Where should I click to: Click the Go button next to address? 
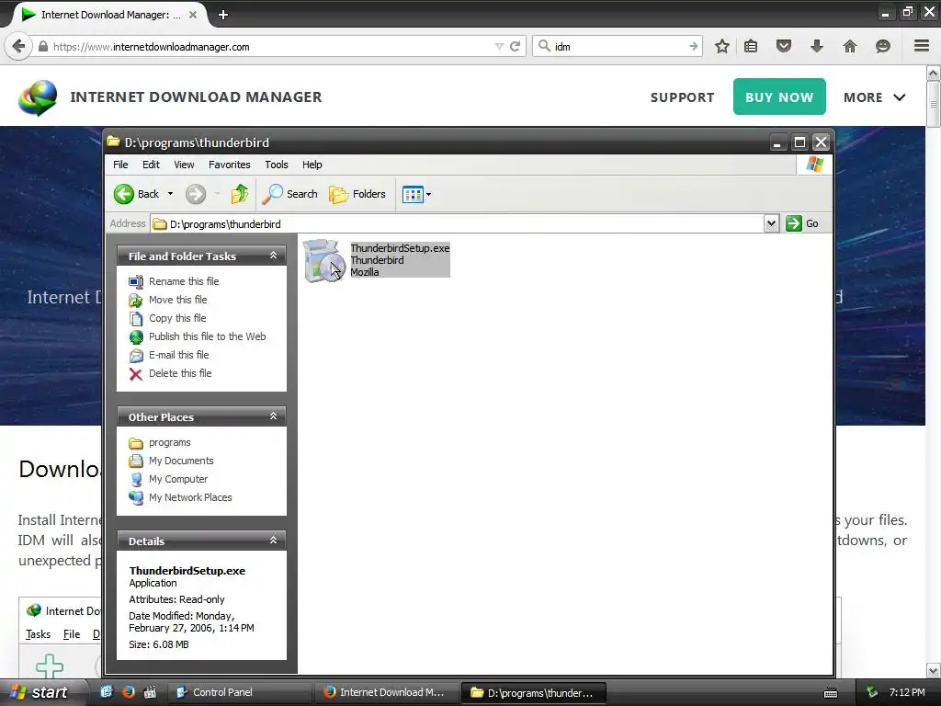[x=802, y=224]
